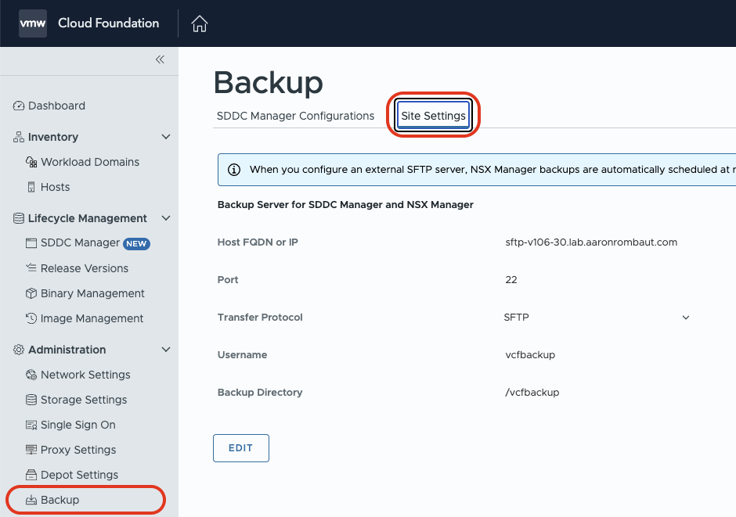Select Backup in the sidebar

pos(60,500)
